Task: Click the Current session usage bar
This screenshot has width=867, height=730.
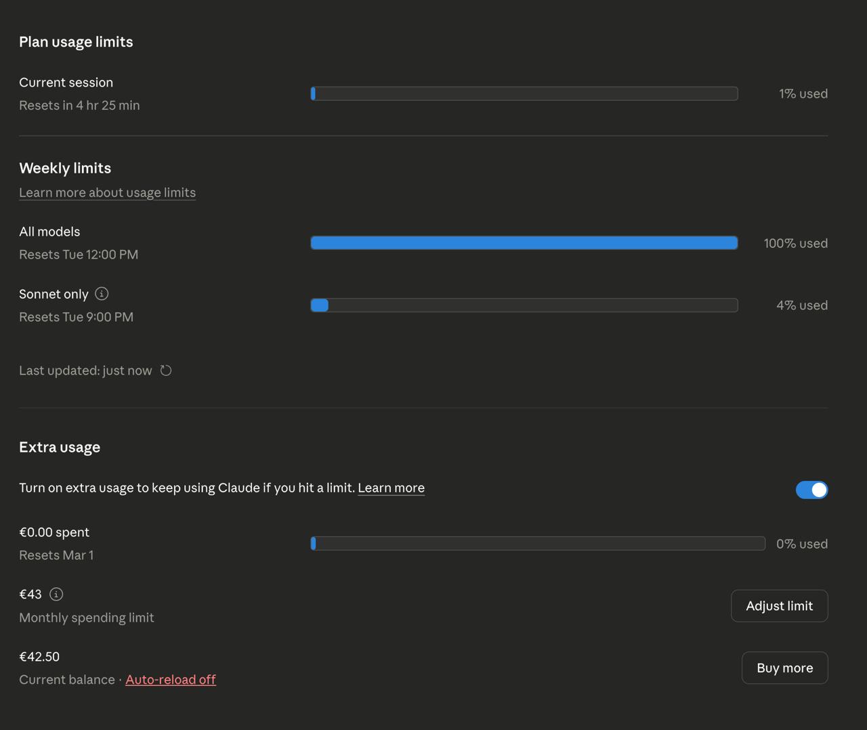Action: (x=524, y=93)
